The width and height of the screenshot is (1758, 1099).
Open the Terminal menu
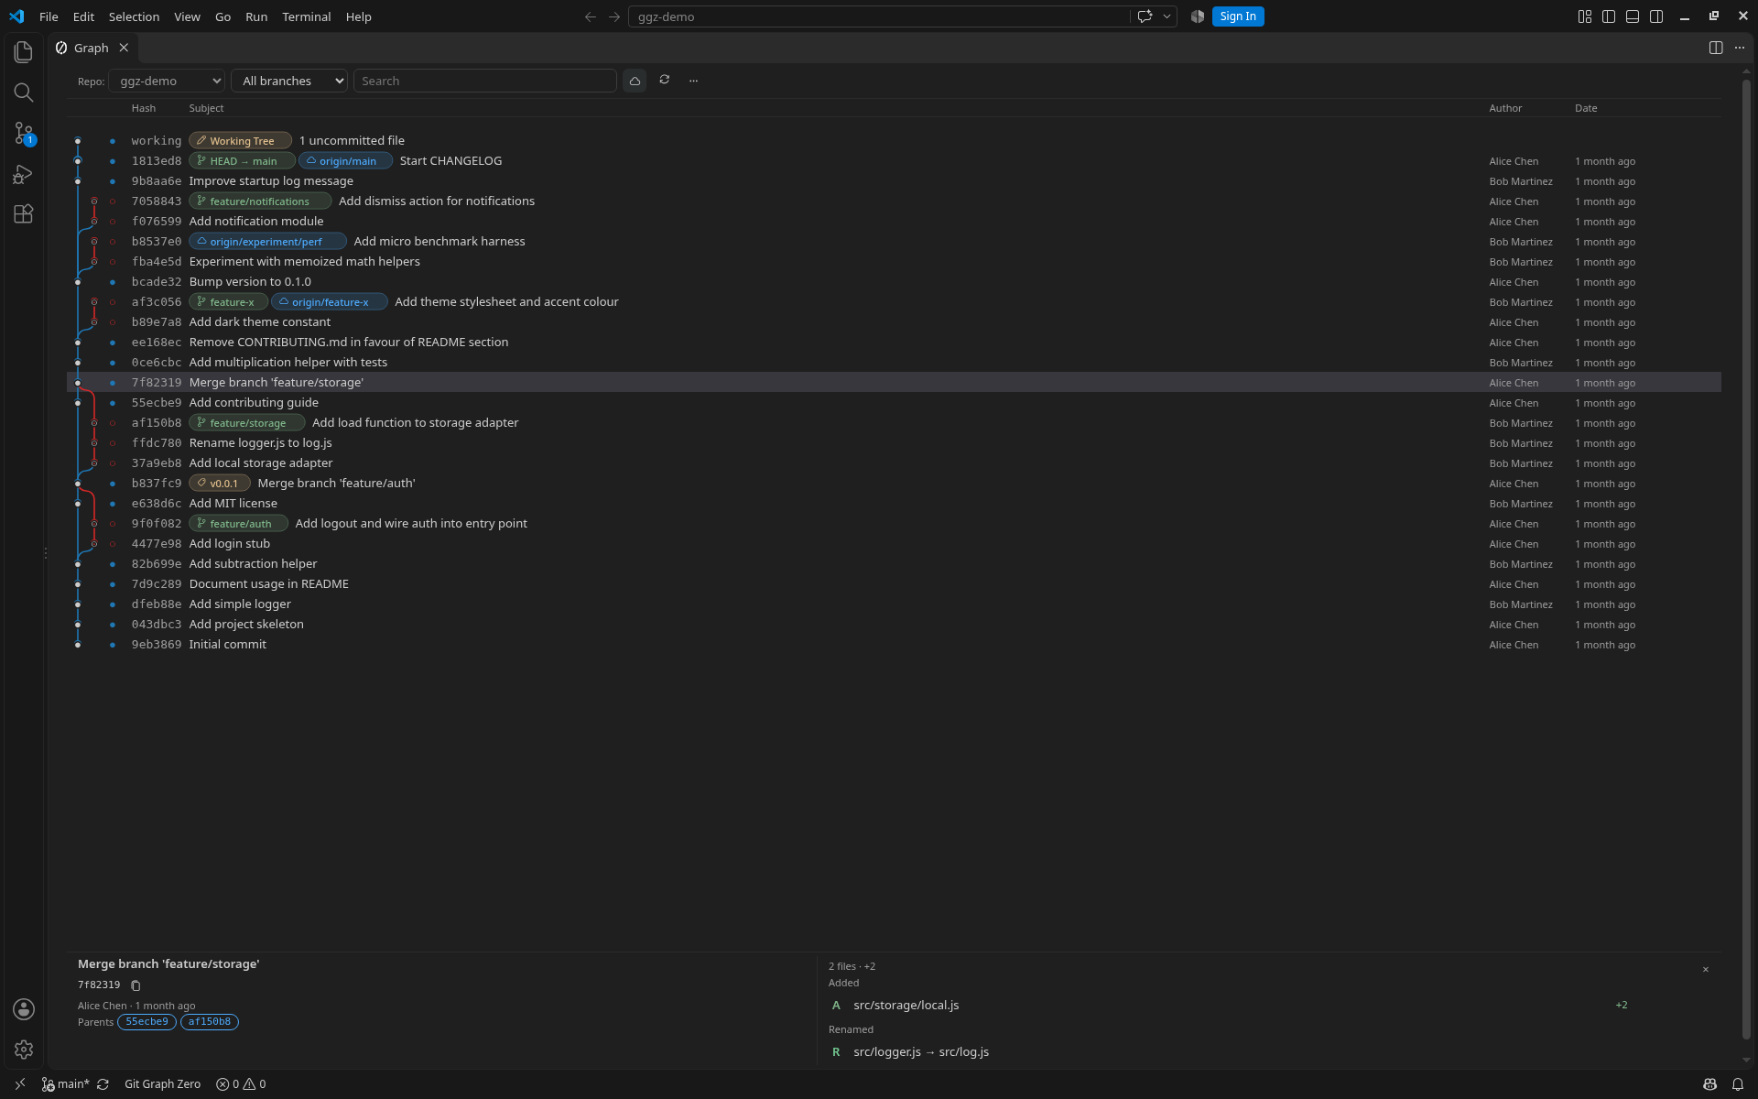(306, 16)
